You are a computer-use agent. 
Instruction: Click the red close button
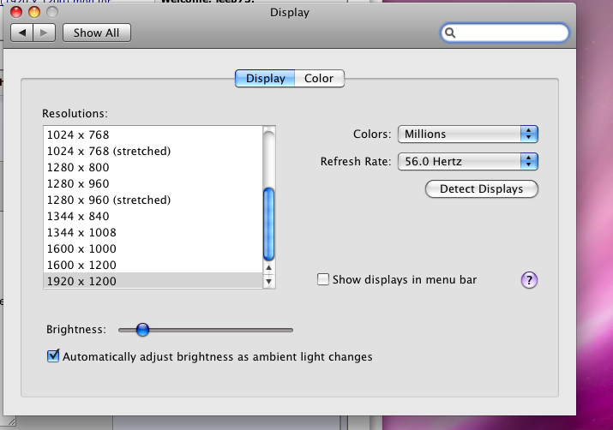tap(18, 12)
